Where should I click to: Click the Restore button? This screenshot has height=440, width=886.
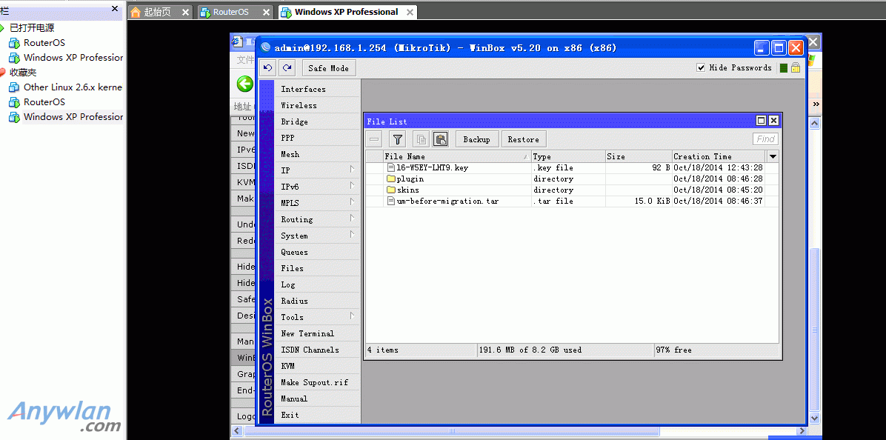tap(523, 139)
